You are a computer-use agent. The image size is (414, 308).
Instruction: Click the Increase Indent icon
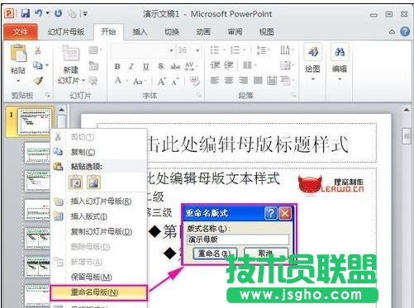pyautogui.click(x=228, y=65)
